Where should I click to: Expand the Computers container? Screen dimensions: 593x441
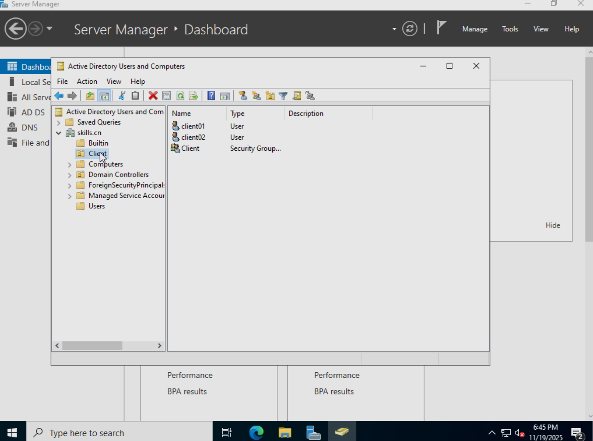70,165
